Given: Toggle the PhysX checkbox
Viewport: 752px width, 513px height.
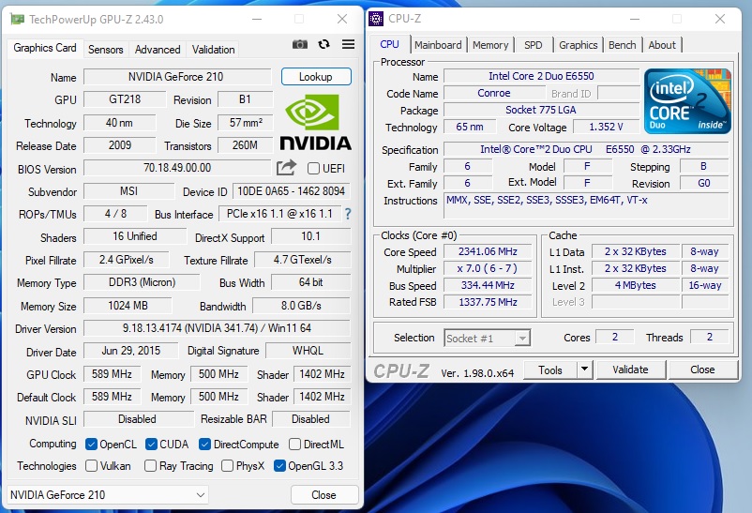Looking at the screenshot, I should [227, 465].
